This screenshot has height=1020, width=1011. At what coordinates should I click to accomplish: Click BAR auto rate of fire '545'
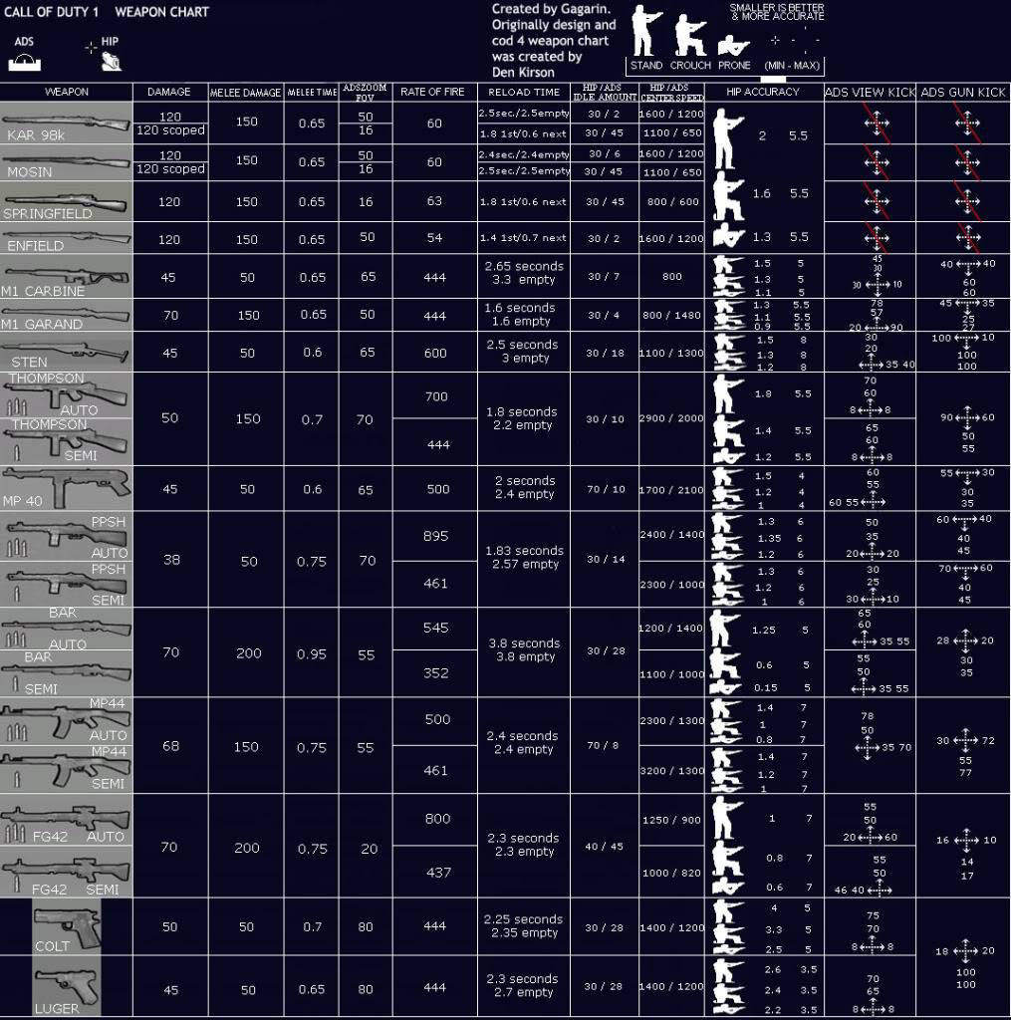tap(436, 628)
